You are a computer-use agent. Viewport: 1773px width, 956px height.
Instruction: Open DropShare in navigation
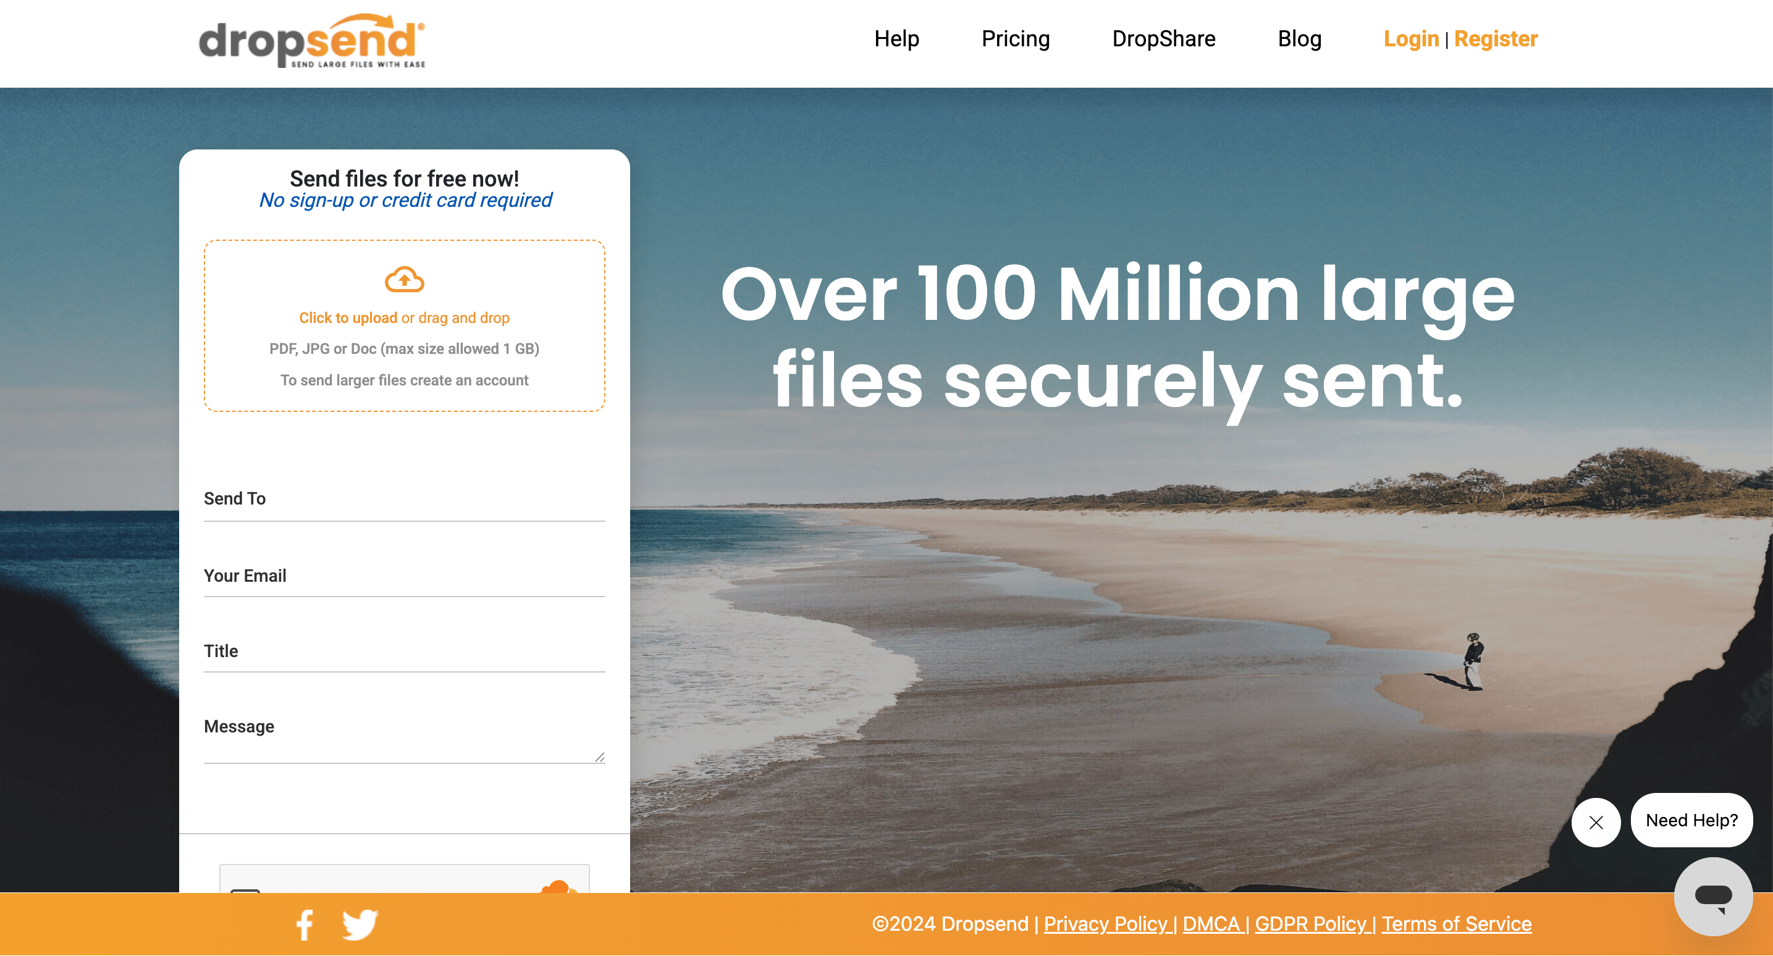(1163, 40)
